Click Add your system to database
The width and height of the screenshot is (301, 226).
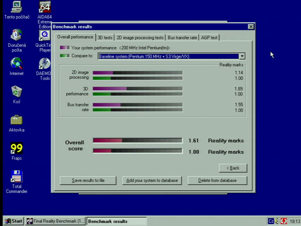click(x=152, y=180)
